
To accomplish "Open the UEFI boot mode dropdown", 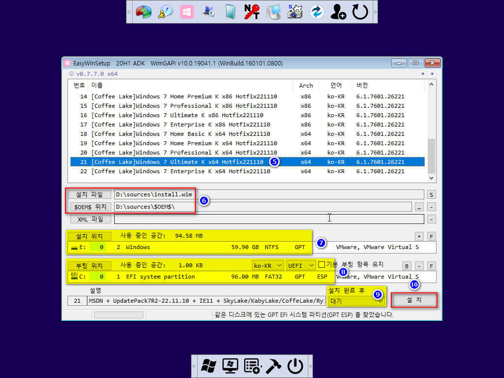I will click(x=301, y=265).
